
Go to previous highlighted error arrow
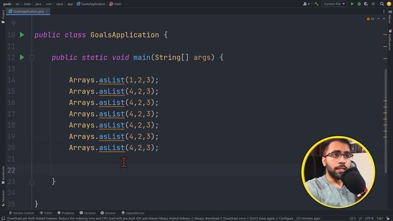click(378, 19)
